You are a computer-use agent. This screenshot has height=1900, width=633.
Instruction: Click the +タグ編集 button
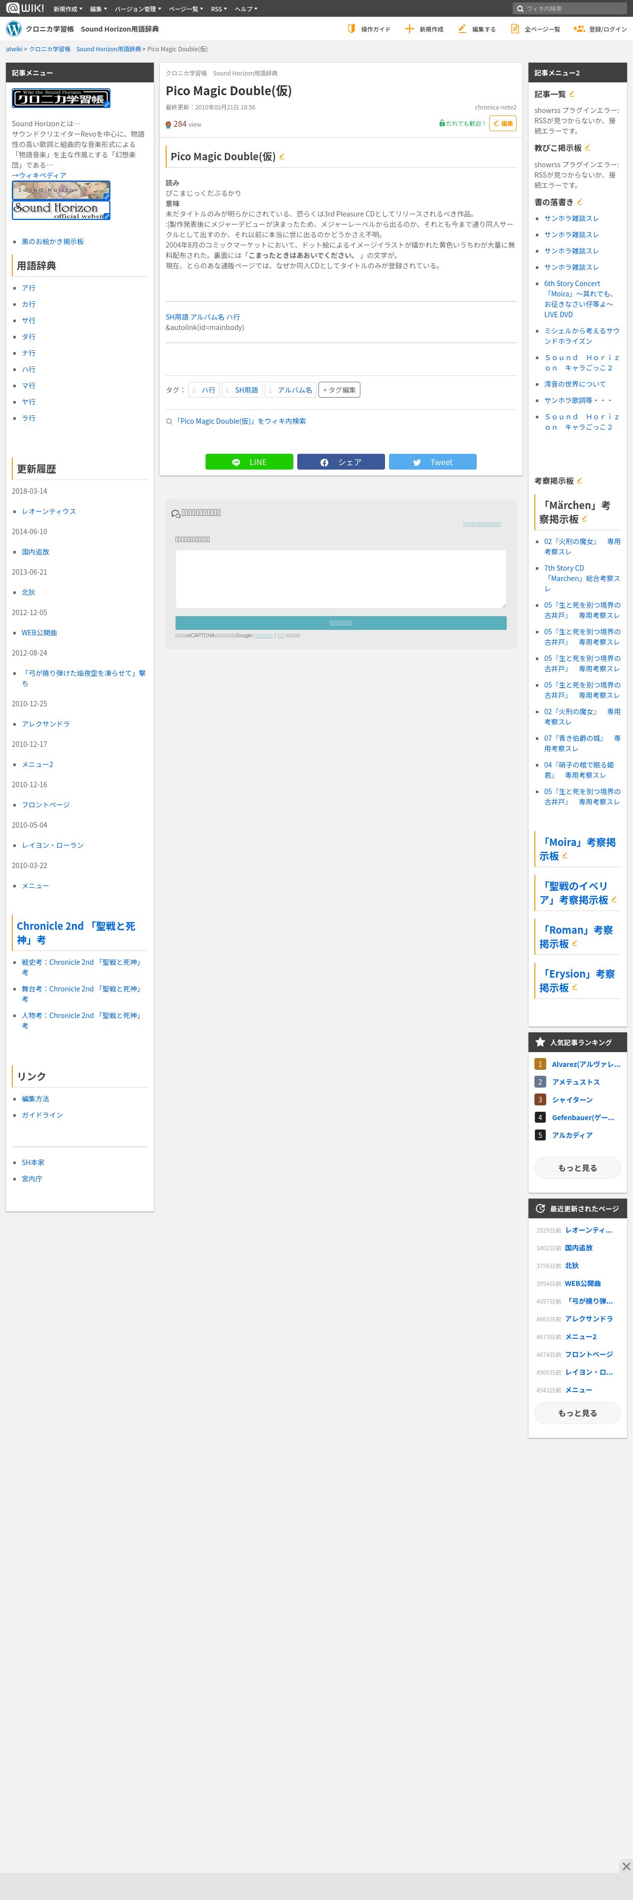coord(339,390)
